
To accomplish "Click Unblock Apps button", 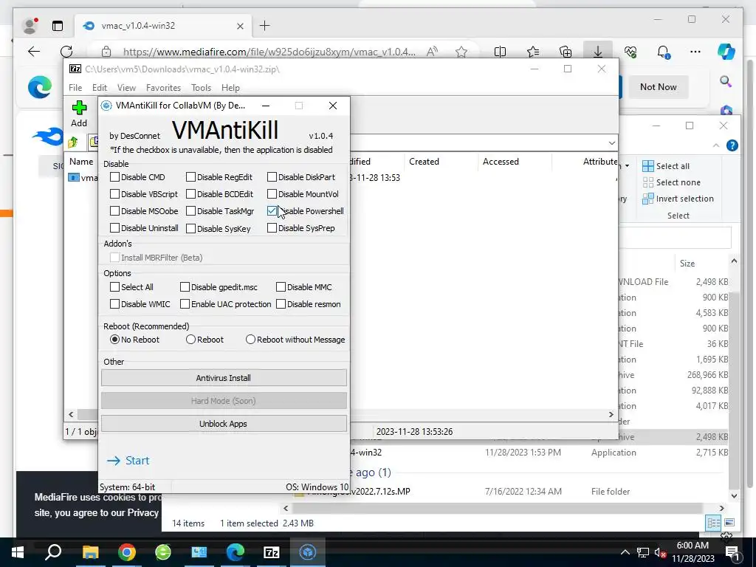I will pyautogui.click(x=224, y=423).
